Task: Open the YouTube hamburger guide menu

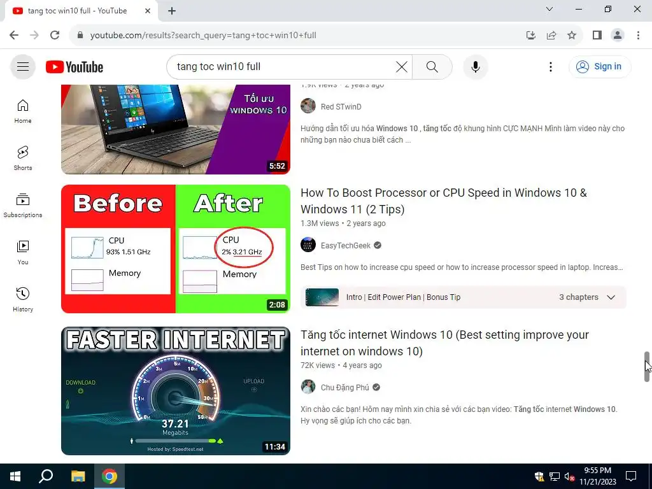Action: coord(23,66)
